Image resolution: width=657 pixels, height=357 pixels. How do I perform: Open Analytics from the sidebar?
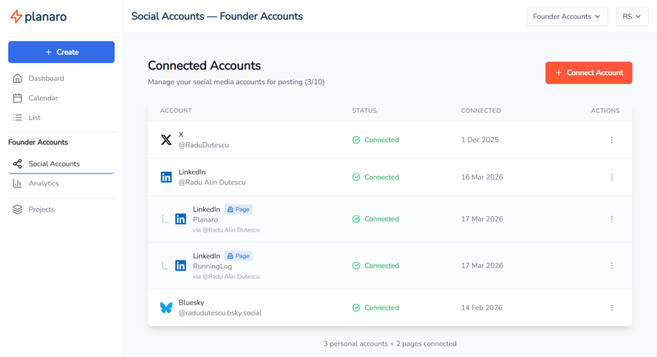(x=61, y=184)
